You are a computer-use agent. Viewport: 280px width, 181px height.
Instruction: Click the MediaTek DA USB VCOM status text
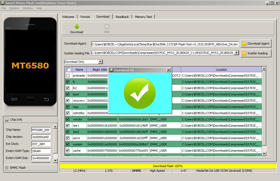click(224, 171)
